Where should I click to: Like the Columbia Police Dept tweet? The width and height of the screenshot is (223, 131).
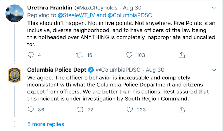tap(129, 110)
